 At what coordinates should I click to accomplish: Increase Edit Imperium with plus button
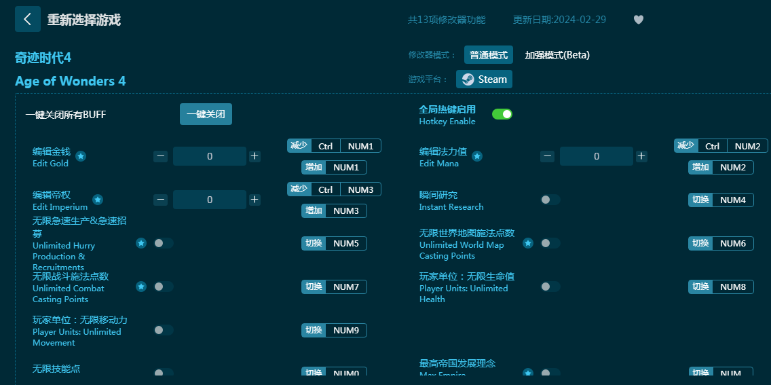[x=255, y=200]
